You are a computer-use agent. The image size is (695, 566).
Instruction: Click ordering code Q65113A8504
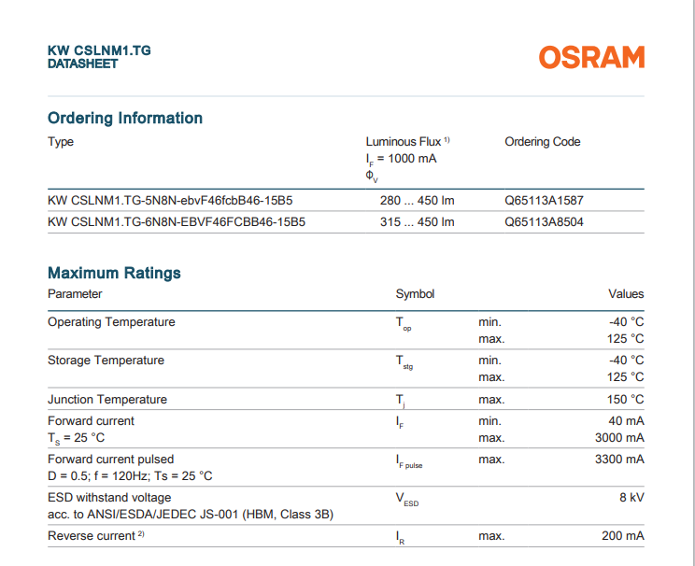pos(545,221)
